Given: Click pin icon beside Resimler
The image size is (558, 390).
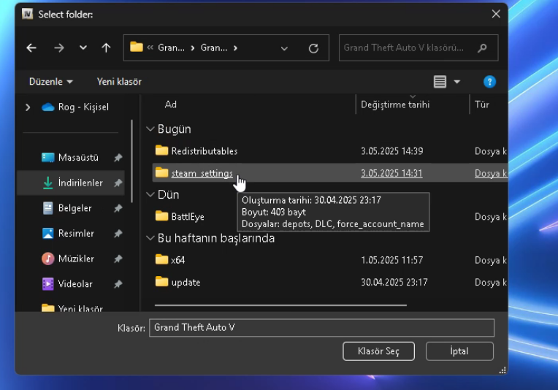Looking at the screenshot, I should point(118,233).
